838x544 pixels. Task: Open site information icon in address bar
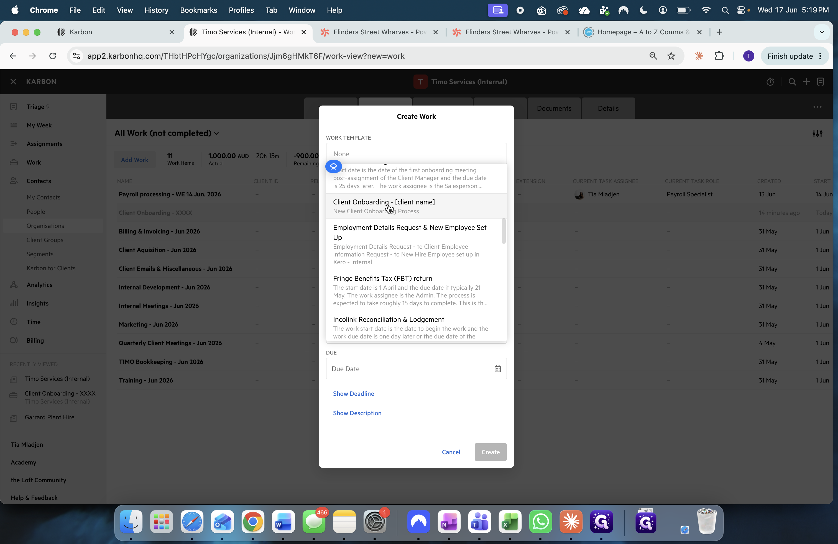click(76, 56)
